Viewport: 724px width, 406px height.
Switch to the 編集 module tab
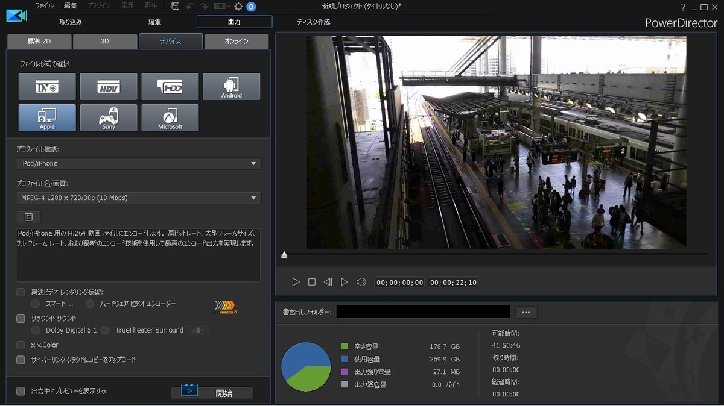tap(154, 22)
